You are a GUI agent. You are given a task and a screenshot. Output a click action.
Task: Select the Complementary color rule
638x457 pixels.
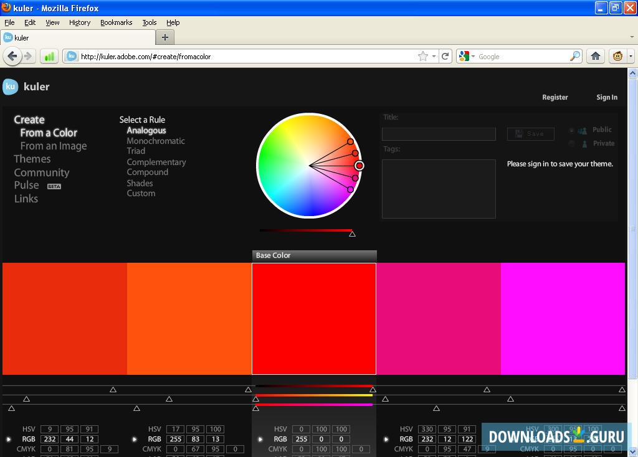156,162
